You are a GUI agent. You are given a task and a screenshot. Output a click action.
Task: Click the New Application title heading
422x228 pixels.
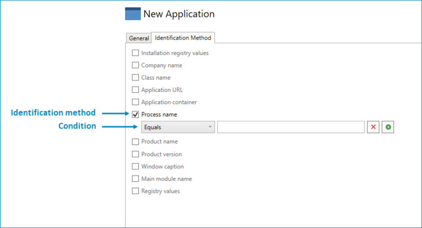[179, 14]
